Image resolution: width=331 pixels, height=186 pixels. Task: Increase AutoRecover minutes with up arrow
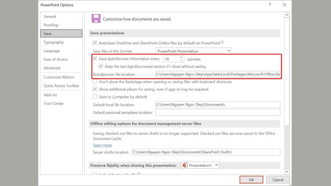pyautogui.click(x=181, y=57)
